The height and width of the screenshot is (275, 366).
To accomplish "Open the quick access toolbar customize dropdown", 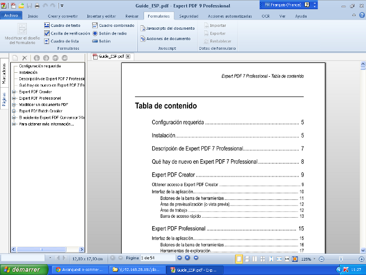I will click(x=62, y=6).
